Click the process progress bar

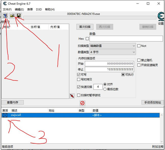[90, 18]
